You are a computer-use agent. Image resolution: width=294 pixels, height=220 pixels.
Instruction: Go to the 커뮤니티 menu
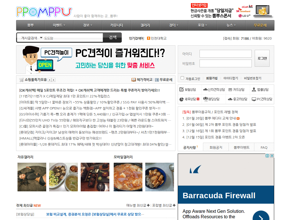(117, 25)
